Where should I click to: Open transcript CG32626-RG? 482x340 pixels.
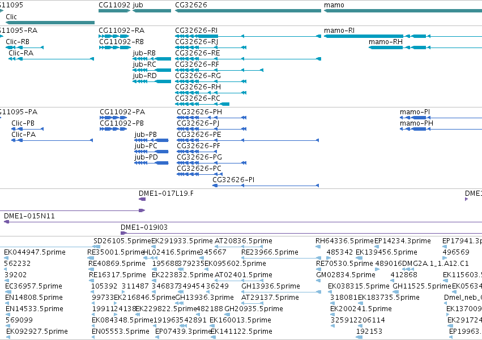(x=211, y=81)
